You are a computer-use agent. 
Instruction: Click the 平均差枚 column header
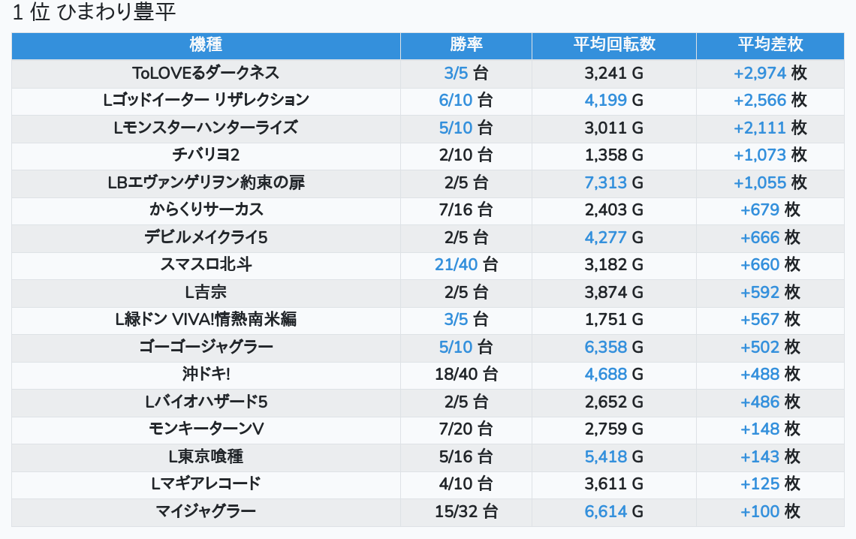pos(770,45)
